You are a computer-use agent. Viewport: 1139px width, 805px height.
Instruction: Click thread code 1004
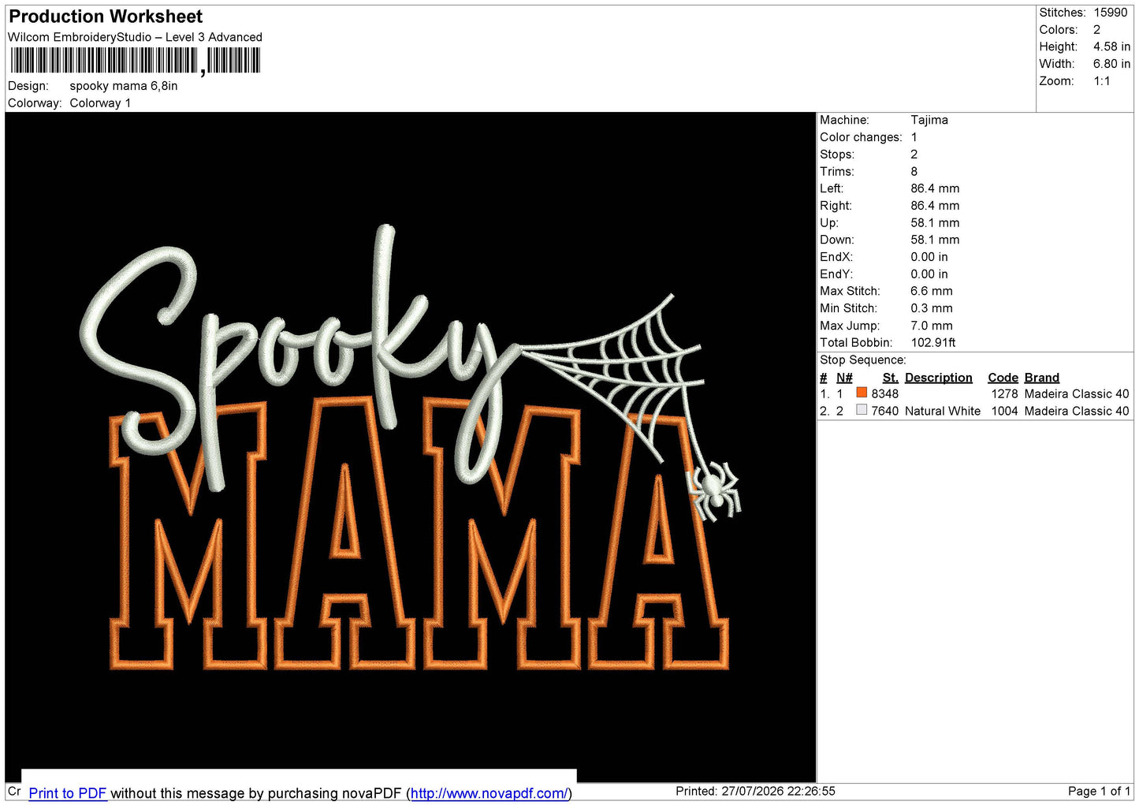(1004, 412)
